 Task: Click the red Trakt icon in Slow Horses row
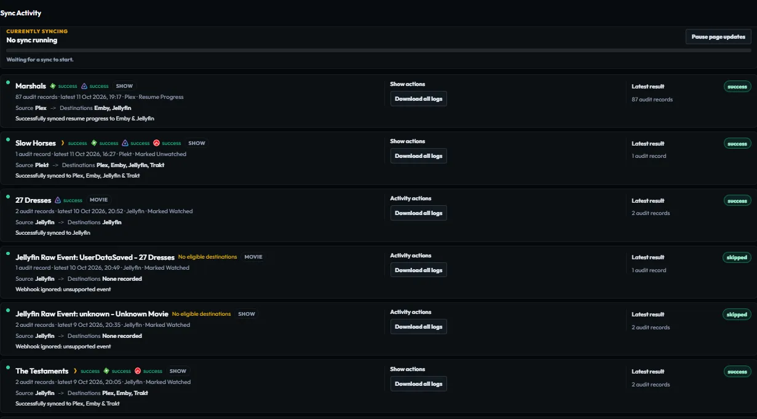pos(156,143)
